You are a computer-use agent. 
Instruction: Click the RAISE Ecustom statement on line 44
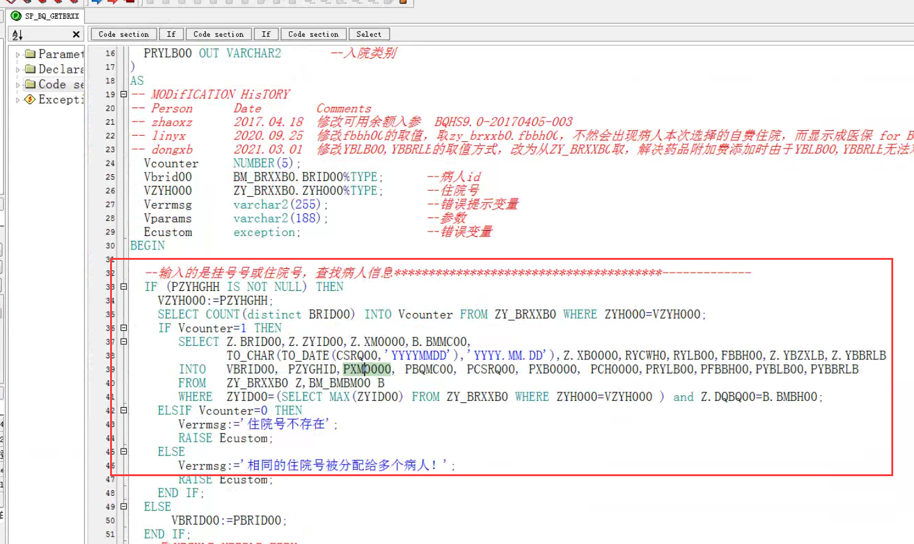tap(226, 438)
